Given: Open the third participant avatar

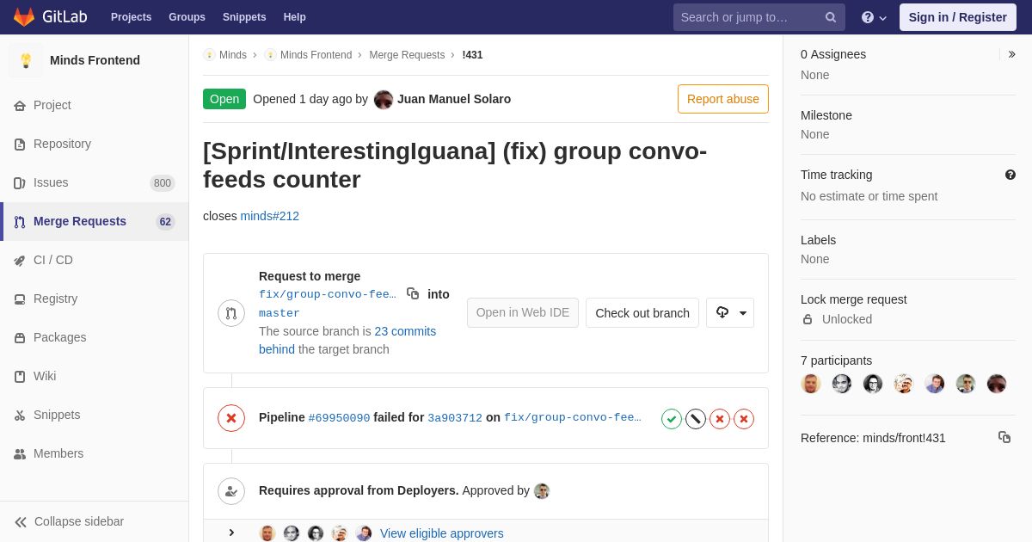Looking at the screenshot, I should point(873,384).
